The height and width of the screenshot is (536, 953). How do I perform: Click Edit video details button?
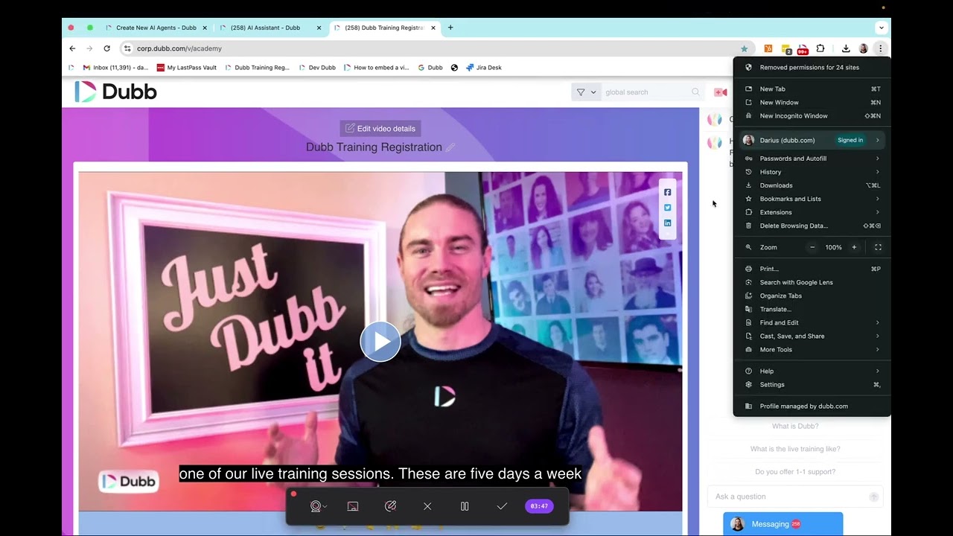[x=380, y=129]
